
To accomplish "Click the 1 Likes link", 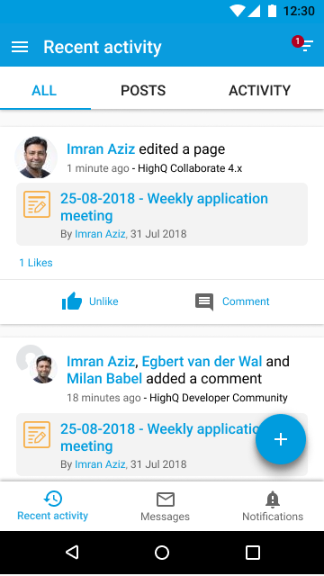I will tap(36, 263).
